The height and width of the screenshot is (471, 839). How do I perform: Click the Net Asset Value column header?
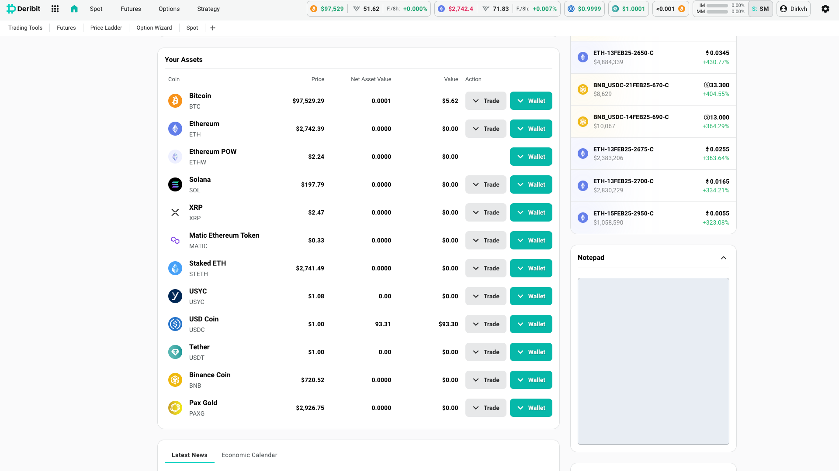click(371, 79)
